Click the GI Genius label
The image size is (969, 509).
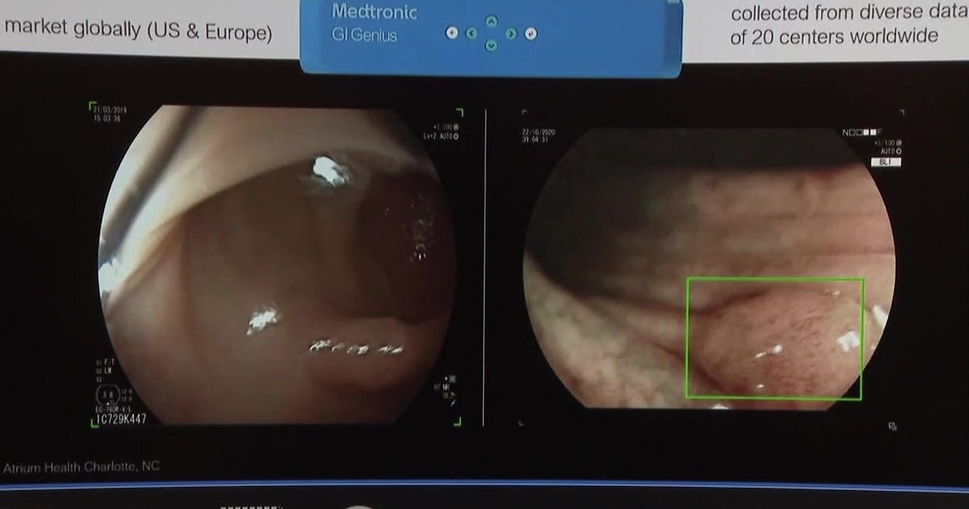(364, 36)
